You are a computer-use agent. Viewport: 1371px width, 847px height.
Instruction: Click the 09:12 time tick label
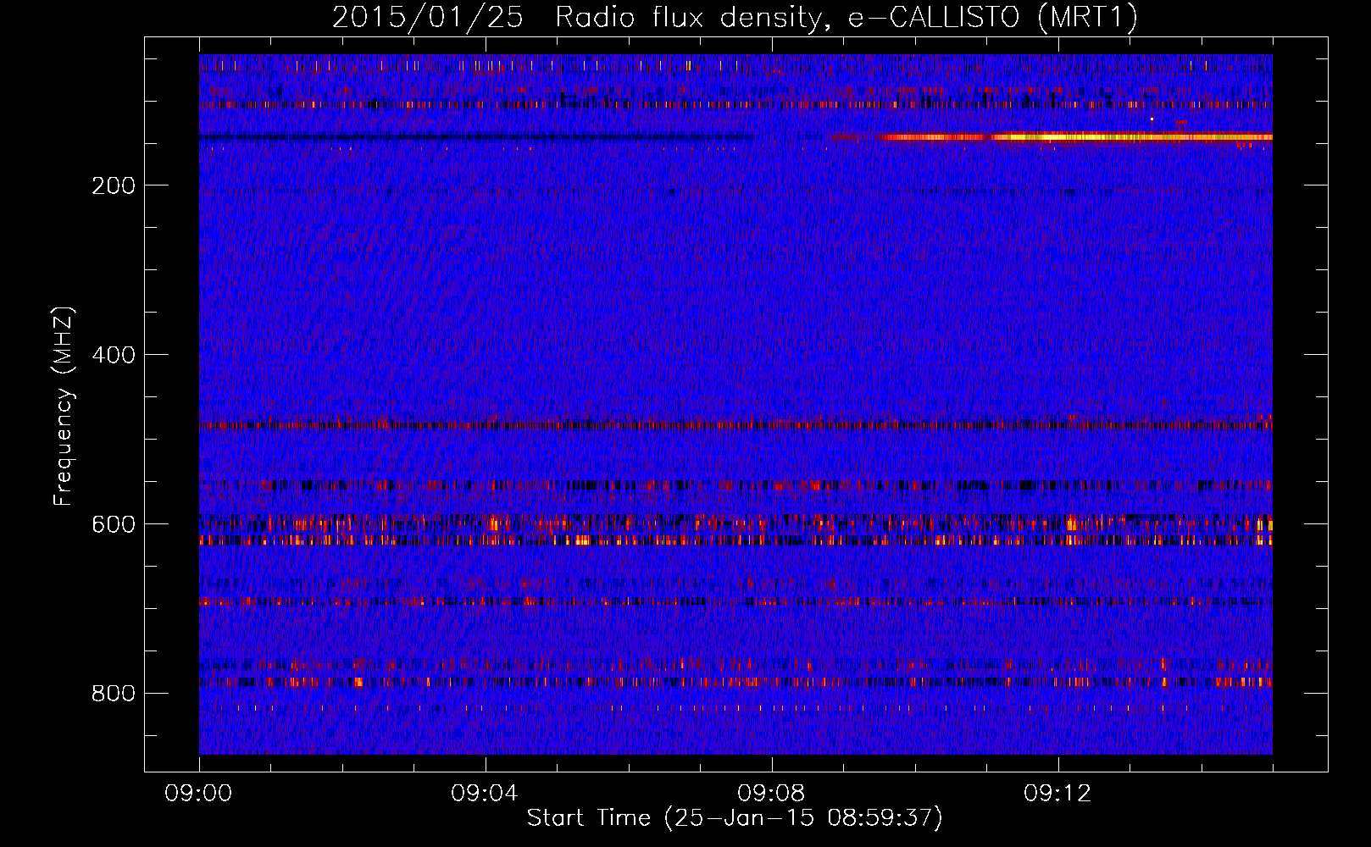(1057, 794)
